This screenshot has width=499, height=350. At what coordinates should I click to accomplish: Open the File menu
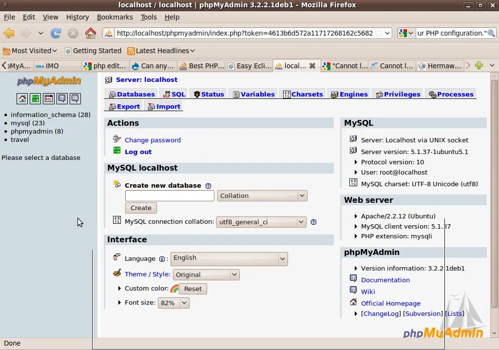tap(9, 17)
